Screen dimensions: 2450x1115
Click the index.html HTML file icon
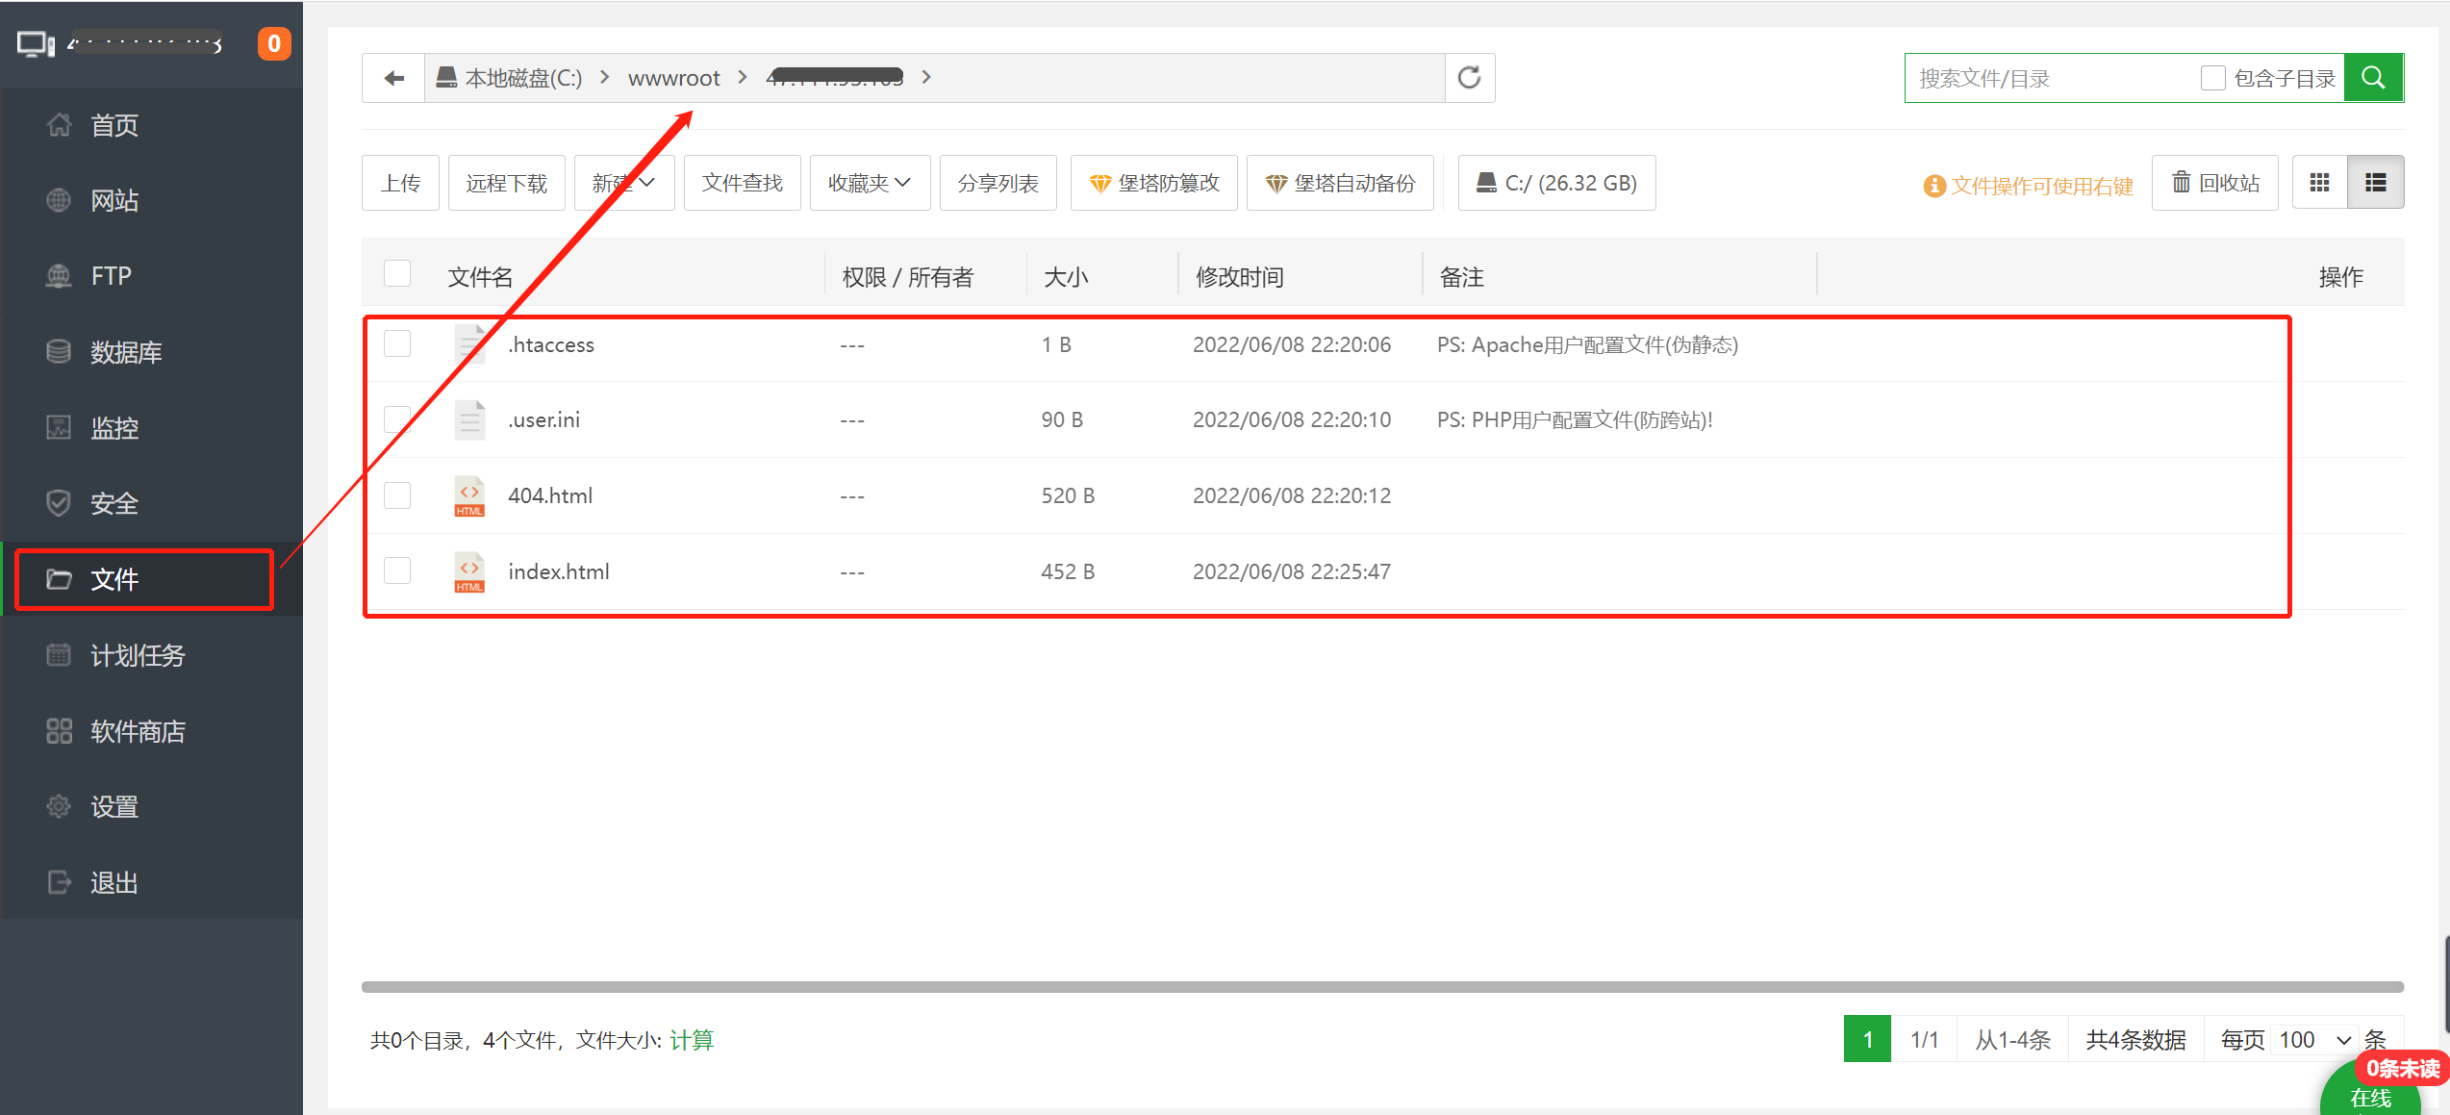(x=469, y=571)
